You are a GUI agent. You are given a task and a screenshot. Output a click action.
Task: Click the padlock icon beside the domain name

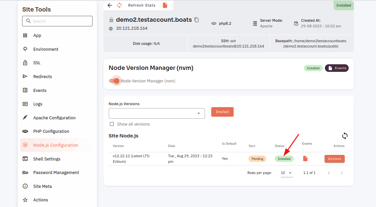[x=111, y=20]
